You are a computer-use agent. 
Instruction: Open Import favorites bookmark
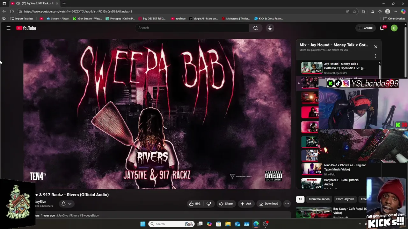tap(22, 18)
